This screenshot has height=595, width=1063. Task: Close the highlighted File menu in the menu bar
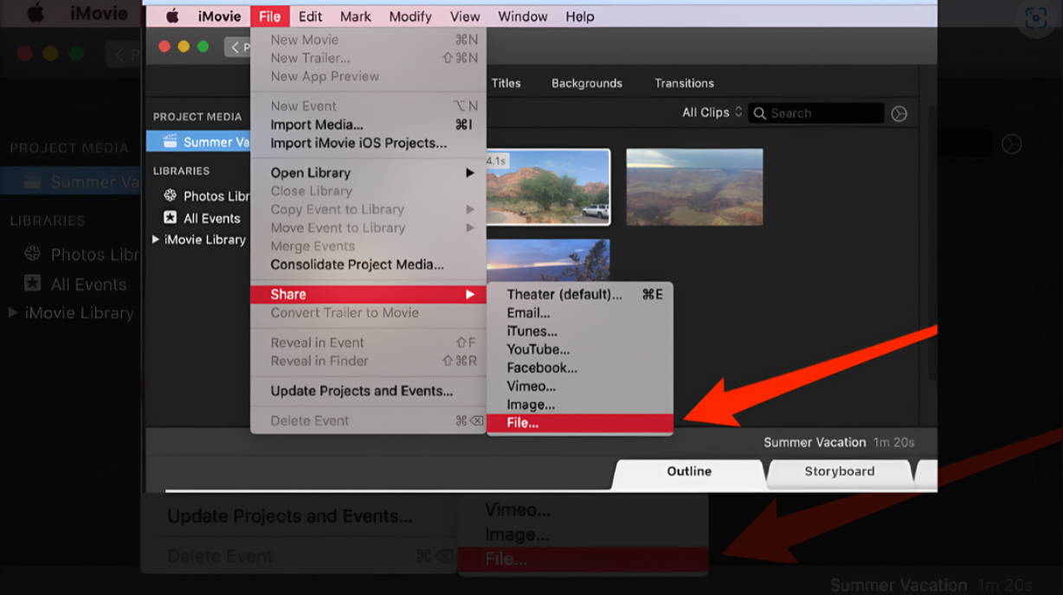point(270,16)
